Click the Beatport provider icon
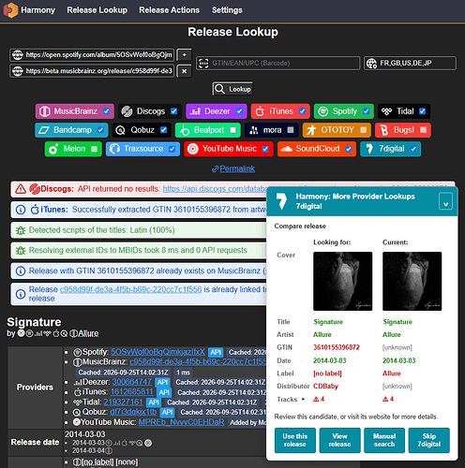 [x=184, y=130]
